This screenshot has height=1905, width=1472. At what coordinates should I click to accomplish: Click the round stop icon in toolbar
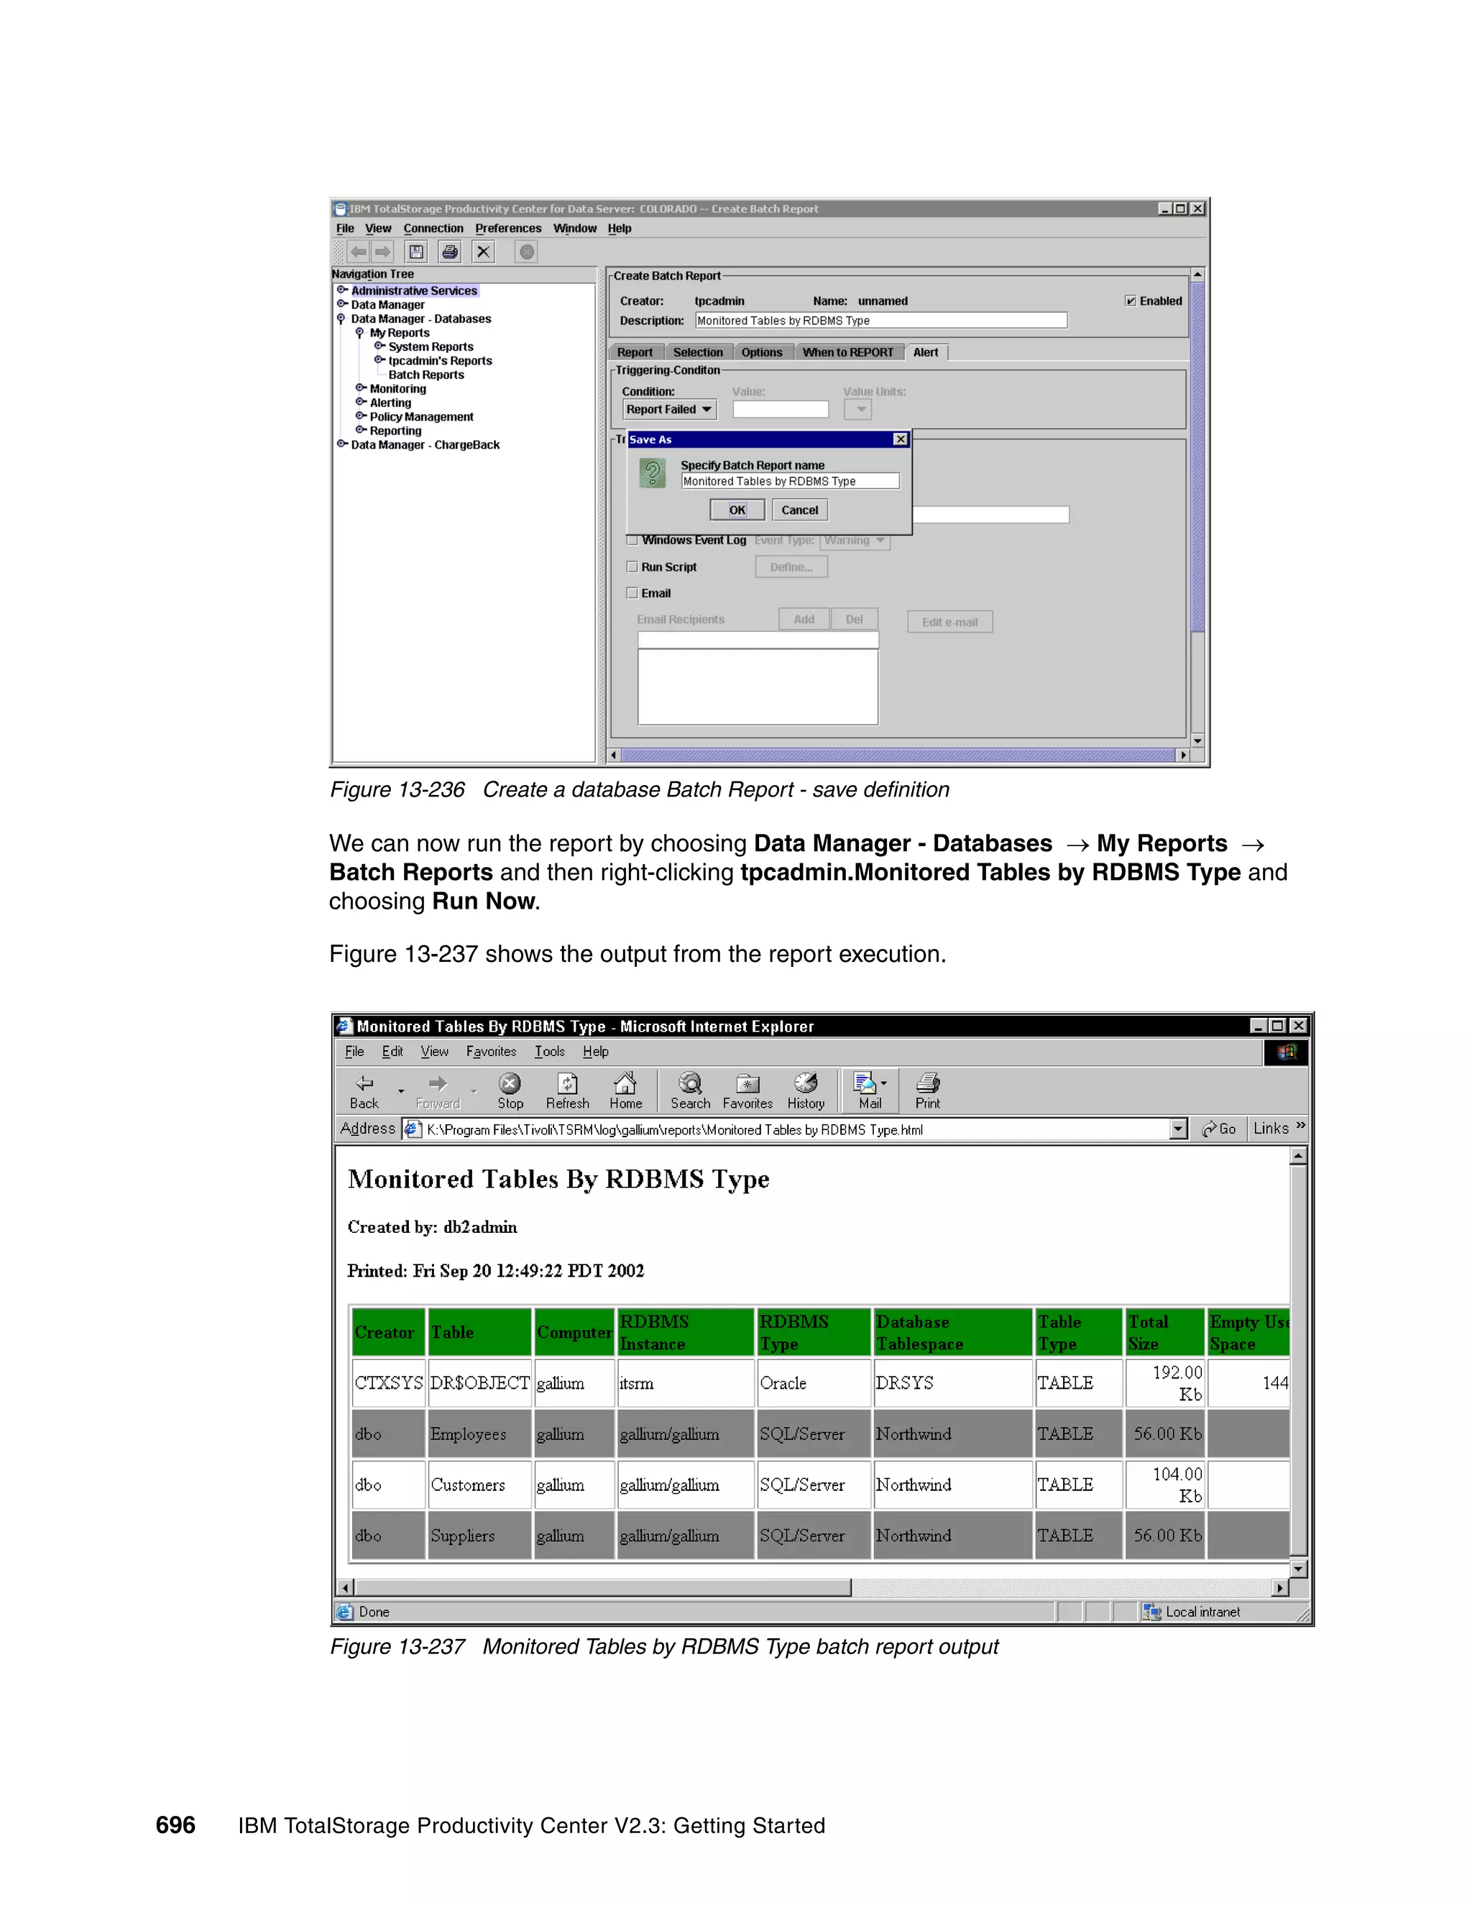click(527, 252)
